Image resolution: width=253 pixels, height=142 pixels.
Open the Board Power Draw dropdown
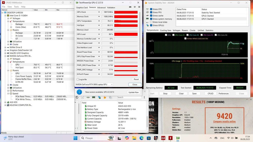99,52
